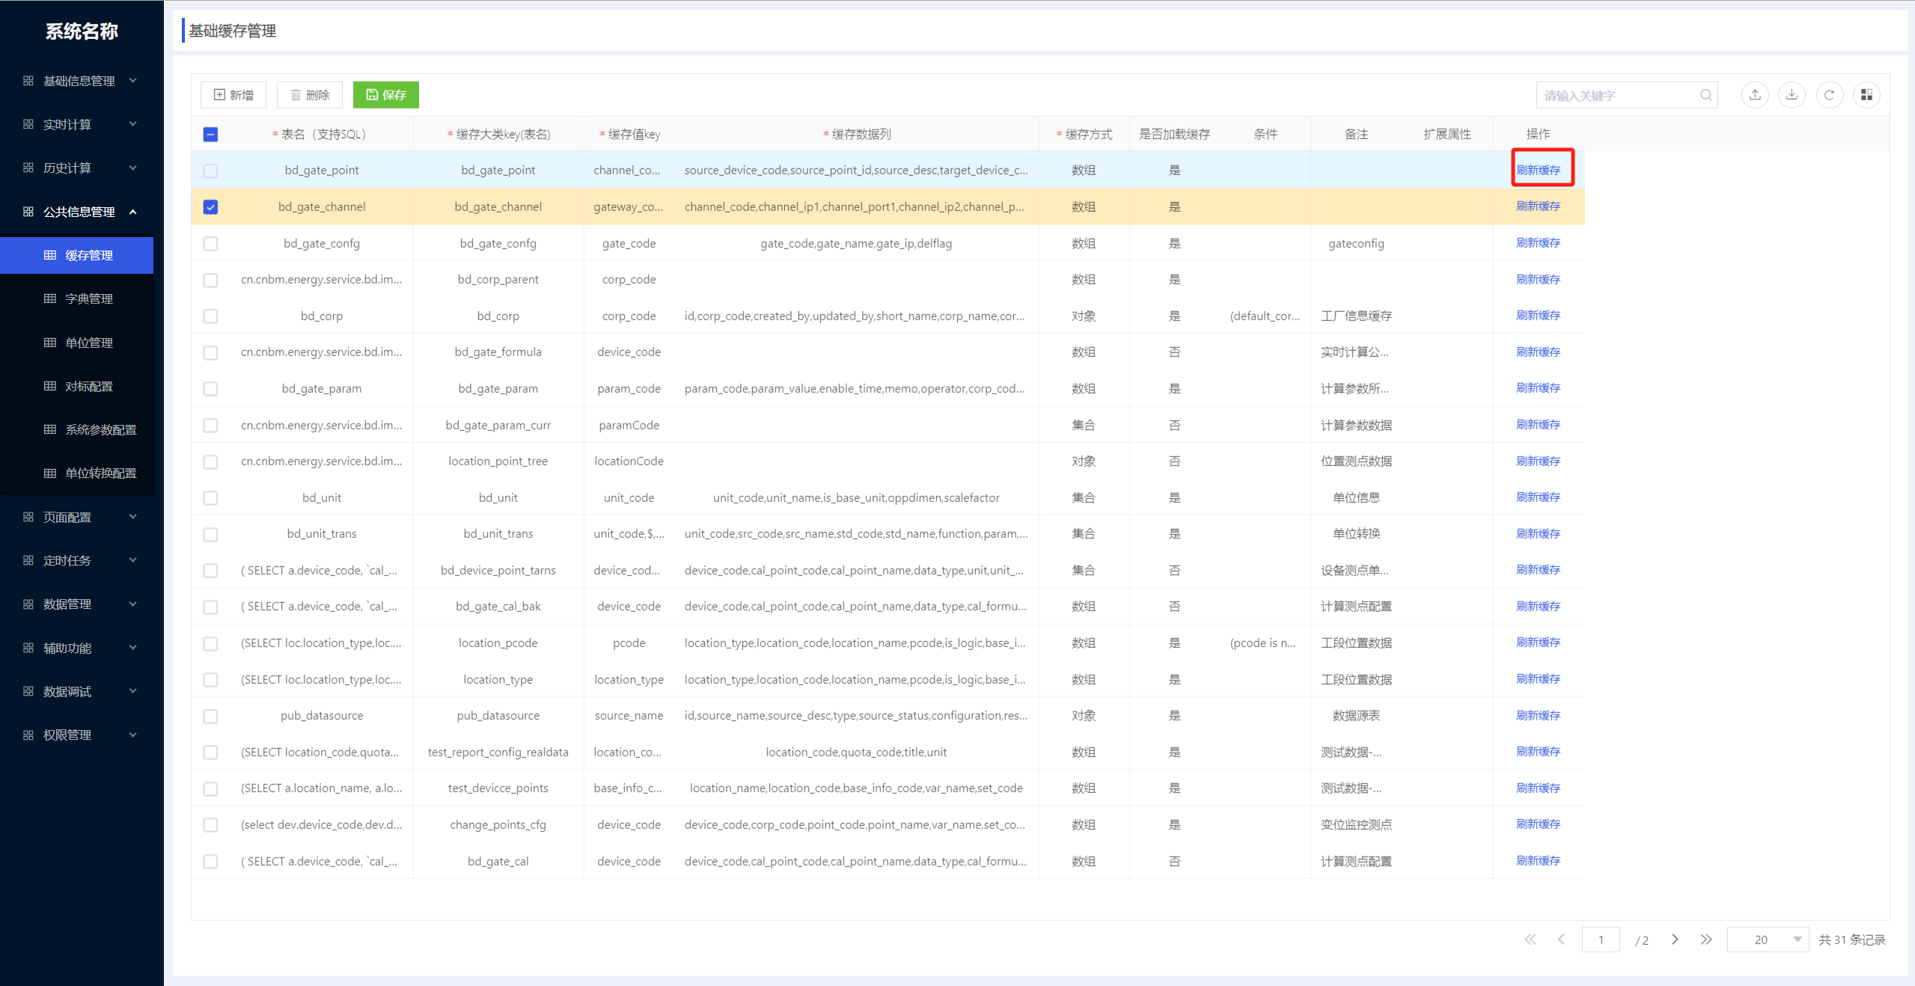1915x986 pixels.
Task: Click the 删除 button
Action: (x=310, y=95)
